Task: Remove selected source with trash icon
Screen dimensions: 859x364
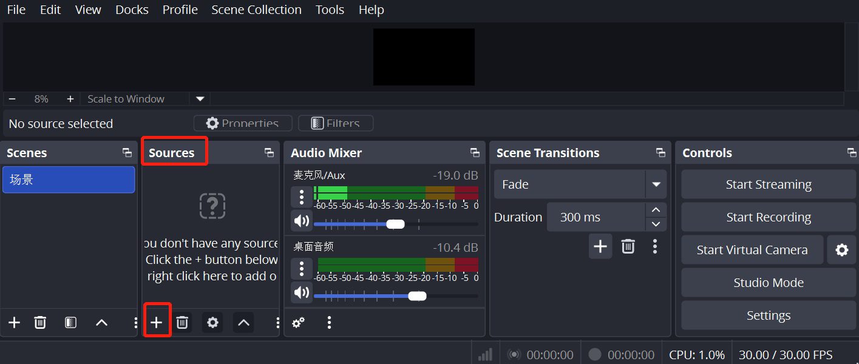Action: tap(182, 323)
